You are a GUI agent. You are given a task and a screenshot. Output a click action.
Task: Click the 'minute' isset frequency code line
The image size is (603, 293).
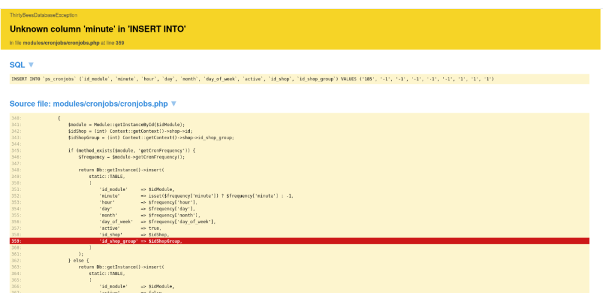coord(196,196)
